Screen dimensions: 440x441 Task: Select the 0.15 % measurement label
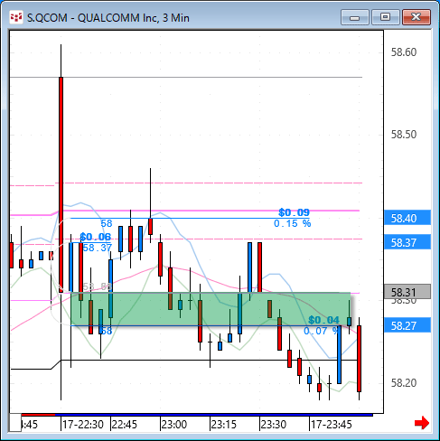[292, 223]
